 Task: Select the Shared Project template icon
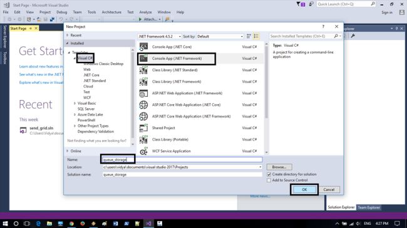143,128
